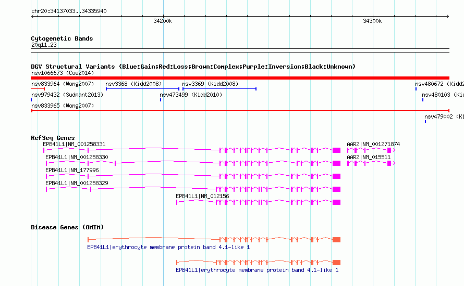464x286 pixels.
Task: Click the EPB41L1 NM_177996 gene model
Action: click(193, 176)
